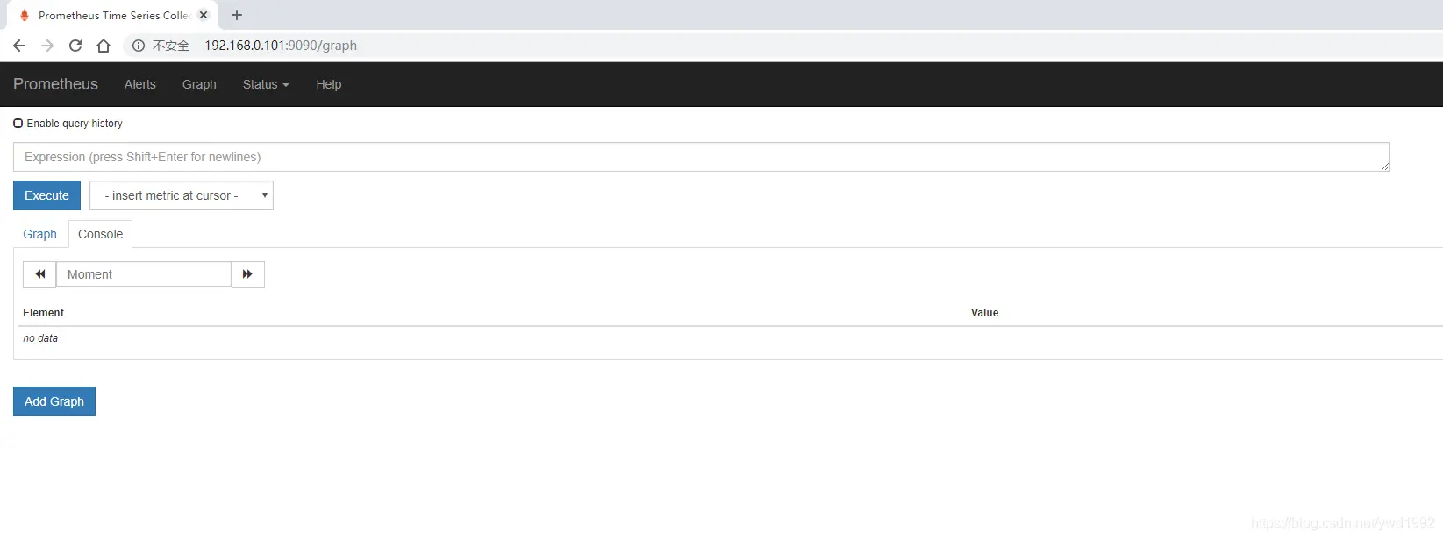Click the 'no data' table row

(731, 338)
